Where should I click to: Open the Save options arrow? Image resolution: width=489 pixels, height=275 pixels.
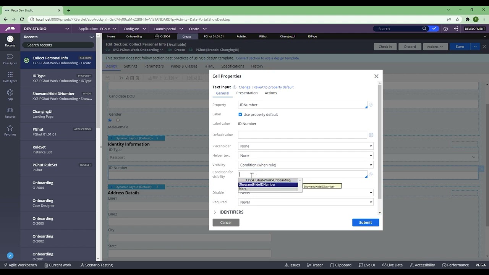(x=475, y=47)
